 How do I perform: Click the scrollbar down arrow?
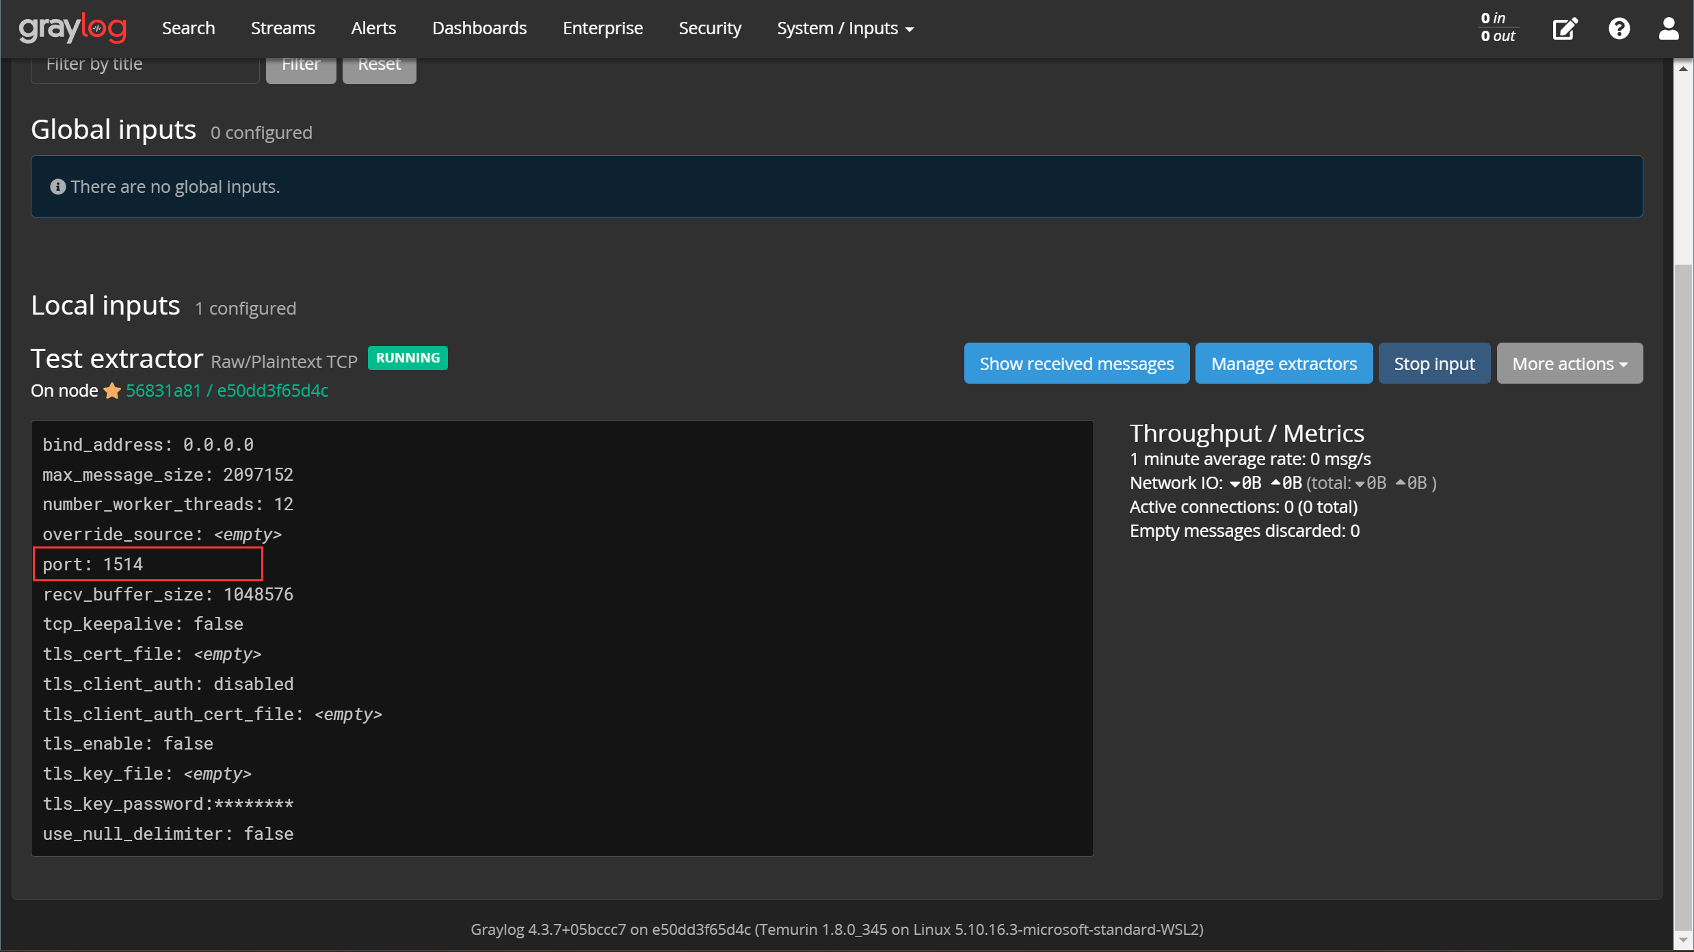pyautogui.click(x=1683, y=940)
